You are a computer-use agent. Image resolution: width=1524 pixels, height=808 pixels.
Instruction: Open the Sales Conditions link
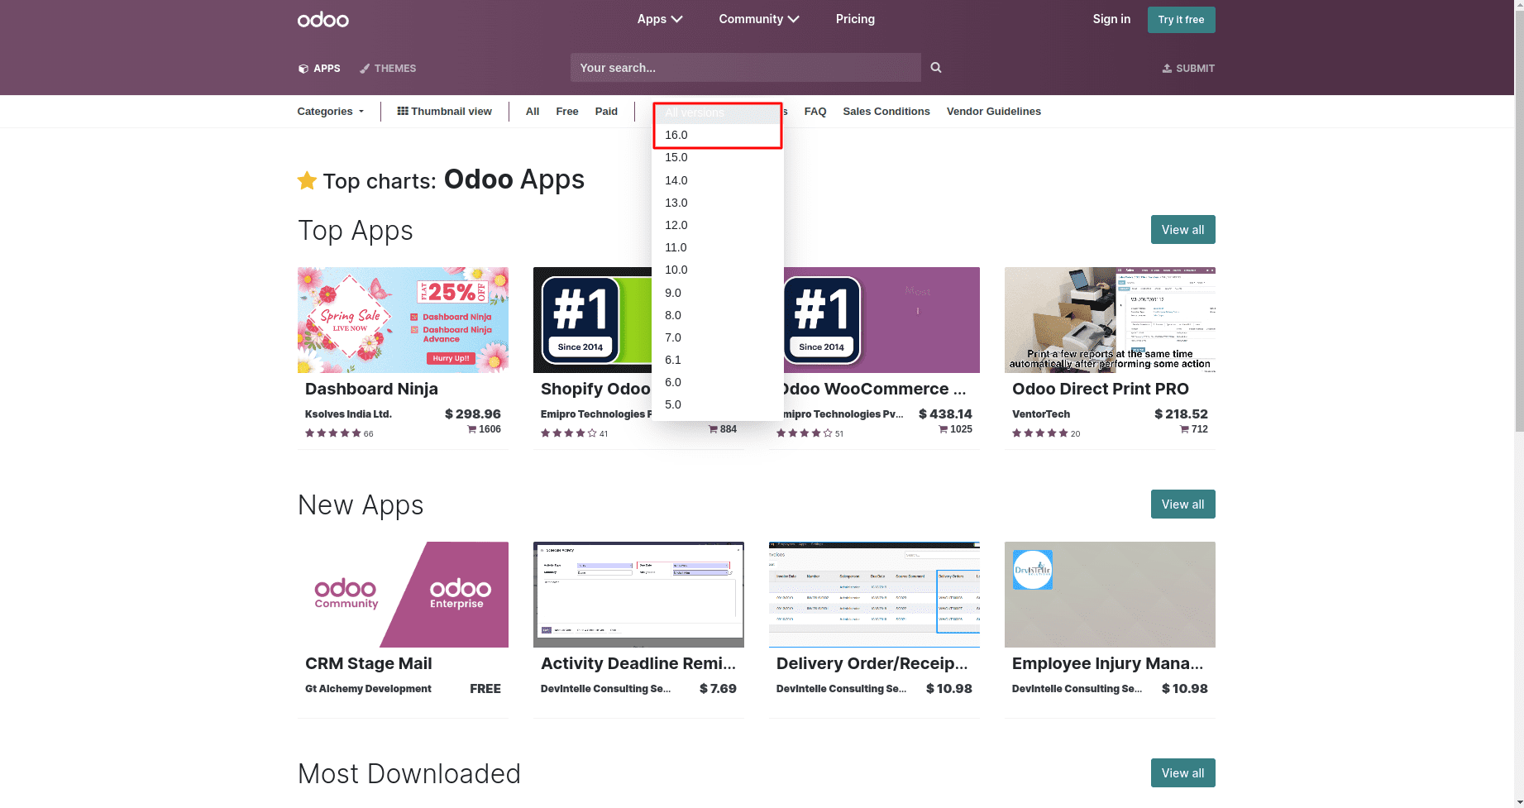pos(886,112)
